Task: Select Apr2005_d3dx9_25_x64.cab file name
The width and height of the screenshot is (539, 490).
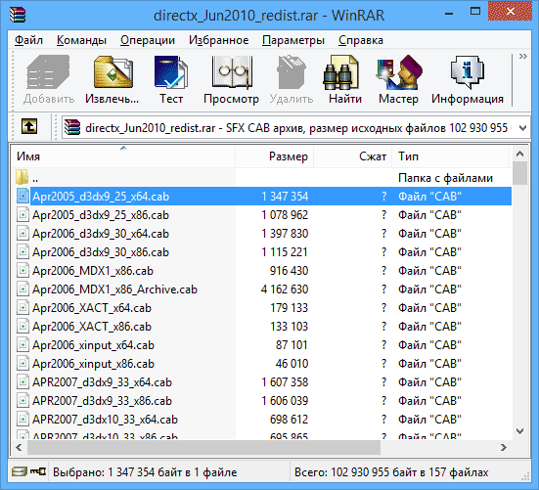Action: pyautogui.click(x=101, y=197)
